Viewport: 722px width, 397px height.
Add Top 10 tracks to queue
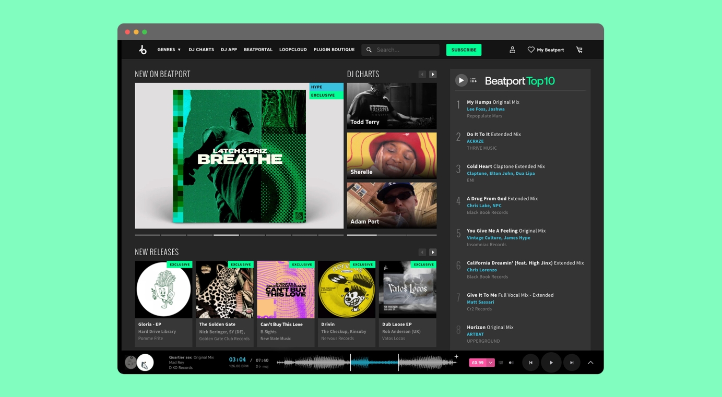[x=474, y=80]
